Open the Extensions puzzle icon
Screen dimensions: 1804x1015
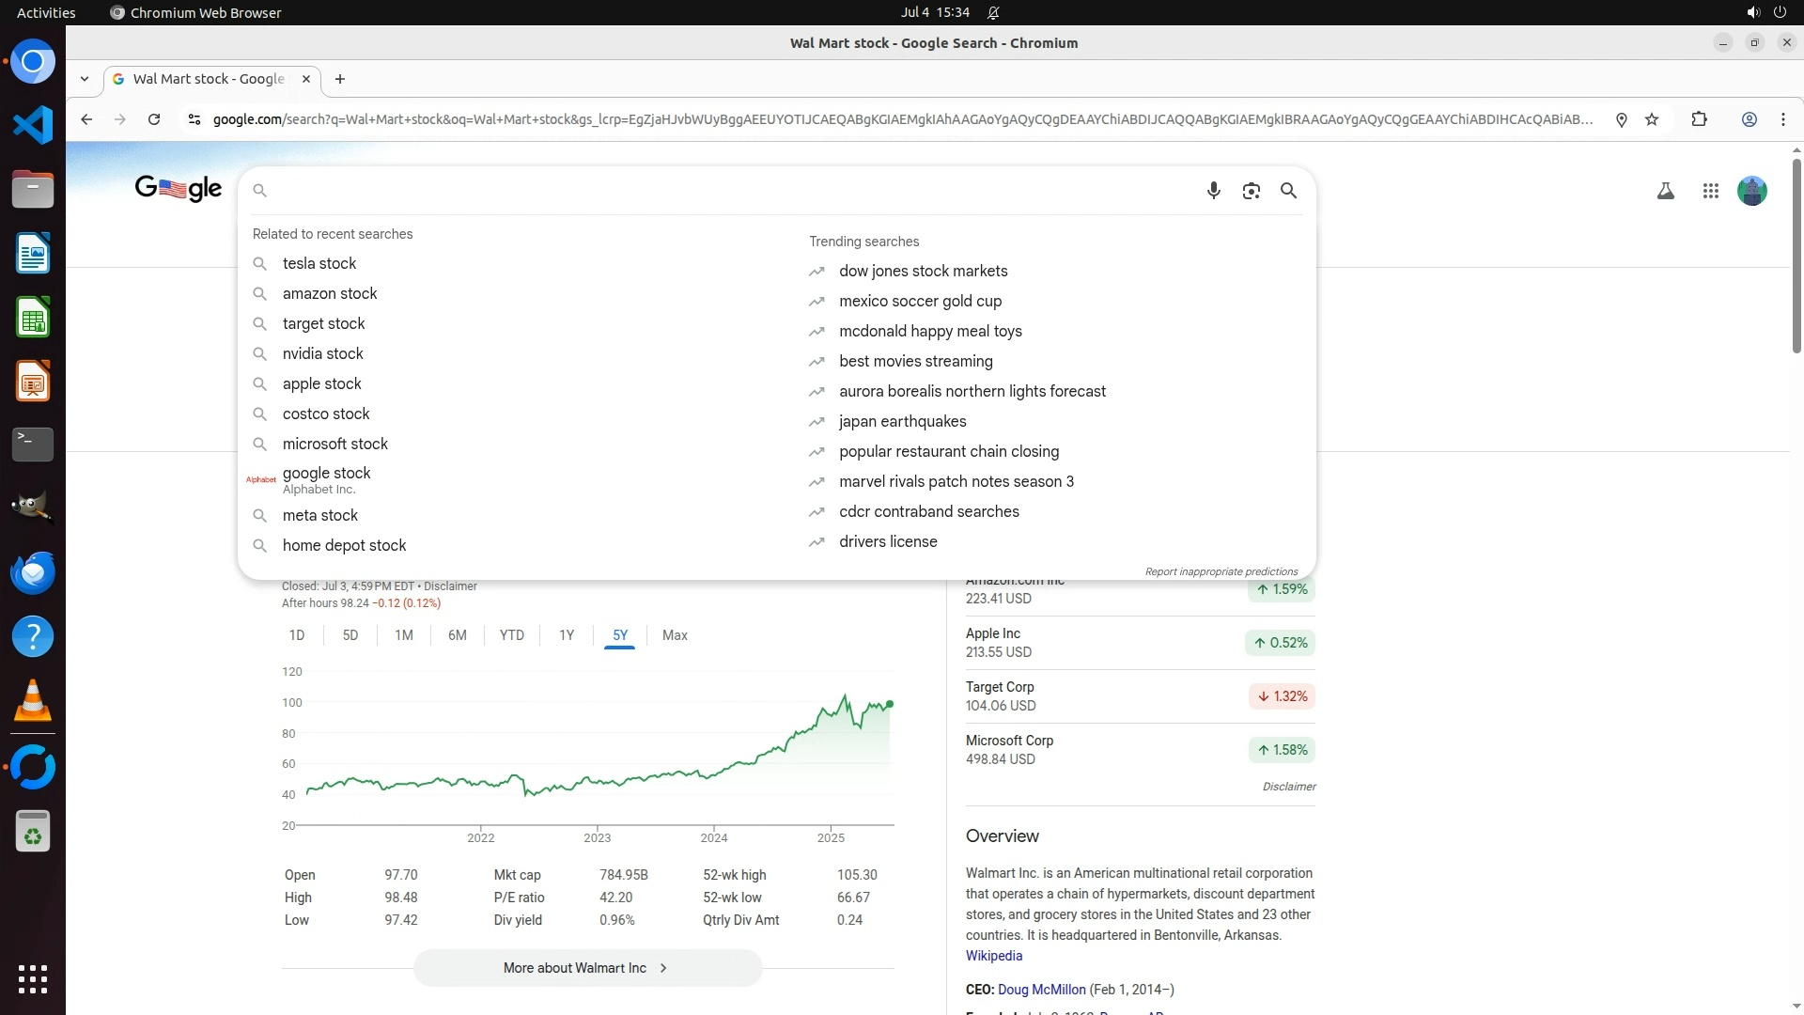point(1699,119)
